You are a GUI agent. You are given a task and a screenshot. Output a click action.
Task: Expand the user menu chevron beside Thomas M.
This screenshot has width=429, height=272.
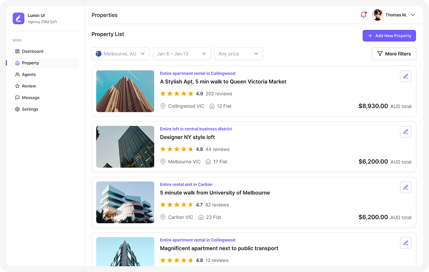[x=413, y=15]
